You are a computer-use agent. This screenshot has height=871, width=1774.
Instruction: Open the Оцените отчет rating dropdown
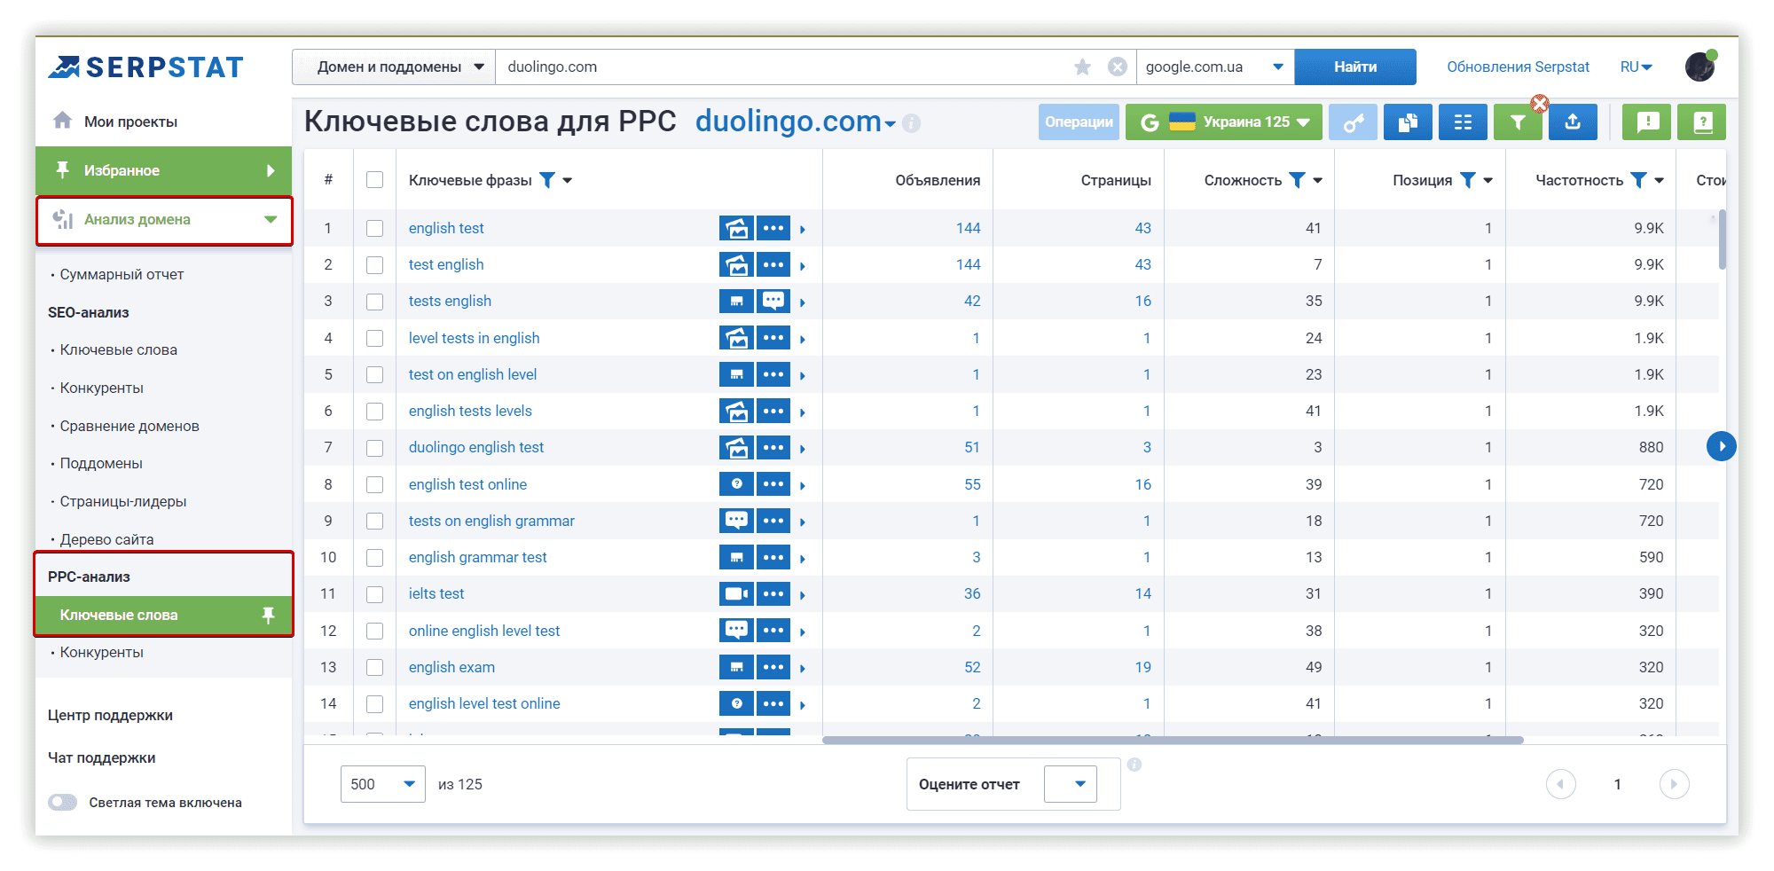click(1071, 784)
